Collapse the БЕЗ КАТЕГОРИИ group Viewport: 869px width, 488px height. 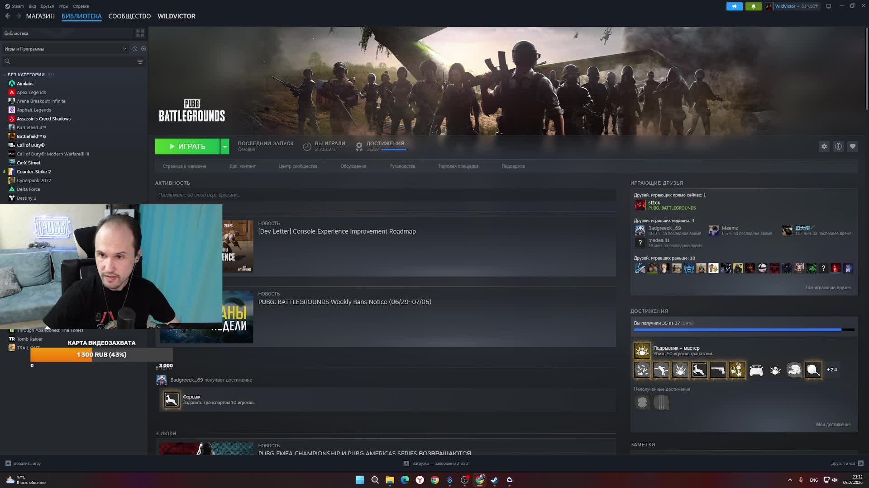click(5, 75)
